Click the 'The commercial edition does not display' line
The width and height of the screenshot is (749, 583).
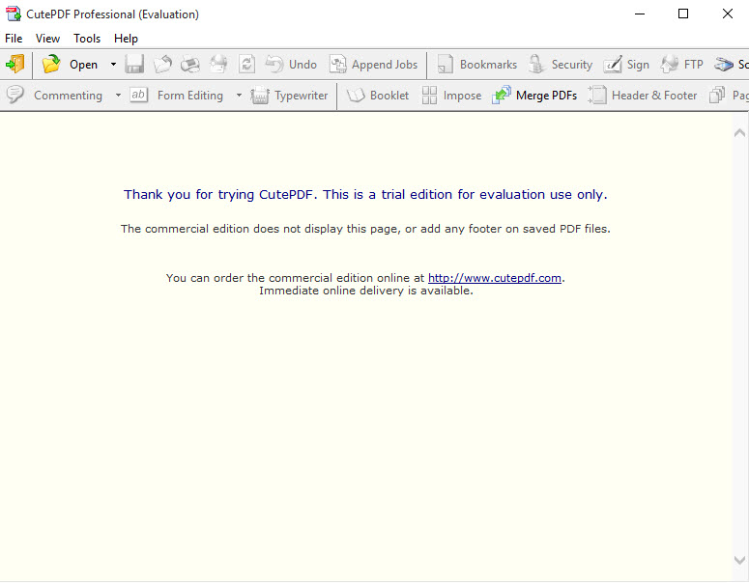click(365, 229)
